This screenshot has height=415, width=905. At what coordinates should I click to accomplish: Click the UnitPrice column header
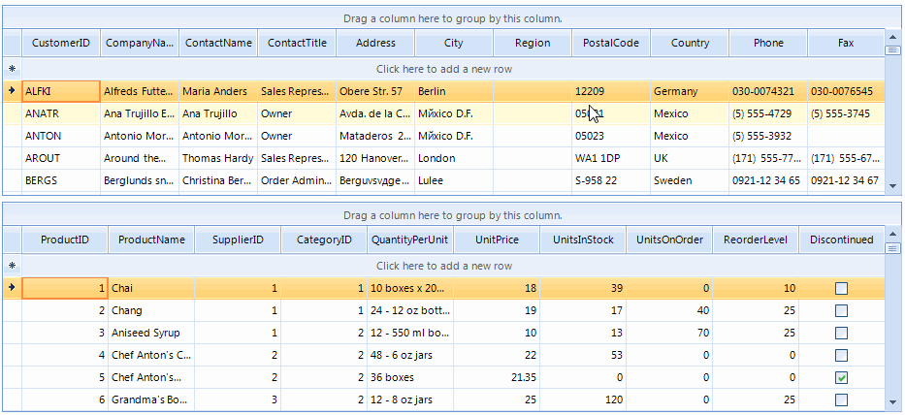(x=497, y=239)
